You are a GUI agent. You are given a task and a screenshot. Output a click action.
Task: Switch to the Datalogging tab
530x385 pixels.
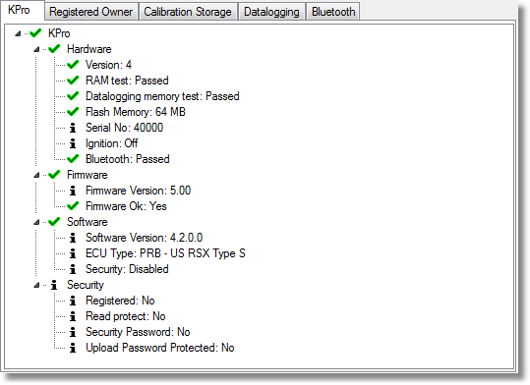coord(271,12)
